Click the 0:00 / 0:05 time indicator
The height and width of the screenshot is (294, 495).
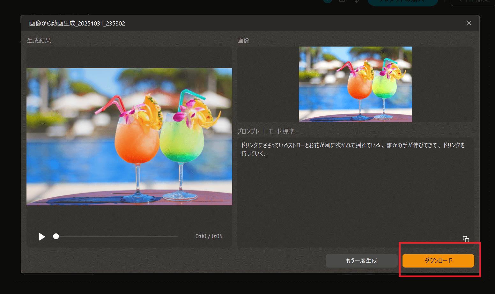click(x=209, y=236)
